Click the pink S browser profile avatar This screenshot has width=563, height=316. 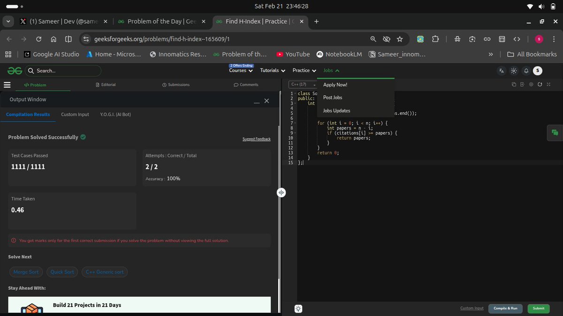click(x=539, y=39)
